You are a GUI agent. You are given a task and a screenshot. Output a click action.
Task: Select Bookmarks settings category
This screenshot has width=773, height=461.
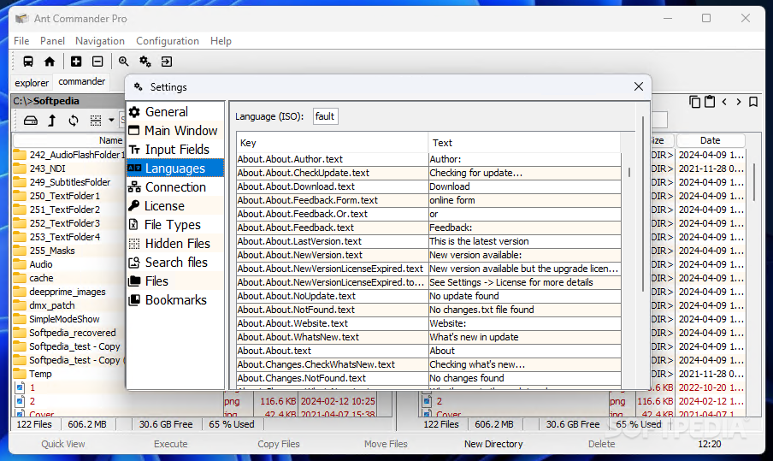[x=175, y=299]
